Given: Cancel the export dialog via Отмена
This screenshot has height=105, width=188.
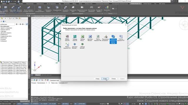Looking at the screenshot, I should (114, 79).
